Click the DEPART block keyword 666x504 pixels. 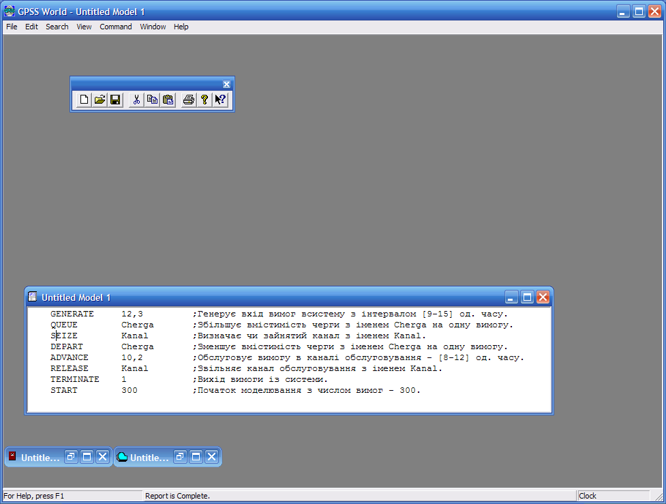(67, 346)
